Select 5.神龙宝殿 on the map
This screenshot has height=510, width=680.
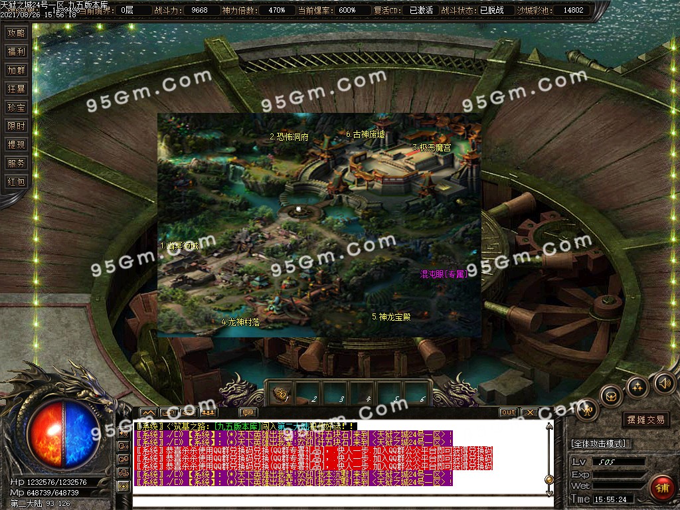pos(391,317)
